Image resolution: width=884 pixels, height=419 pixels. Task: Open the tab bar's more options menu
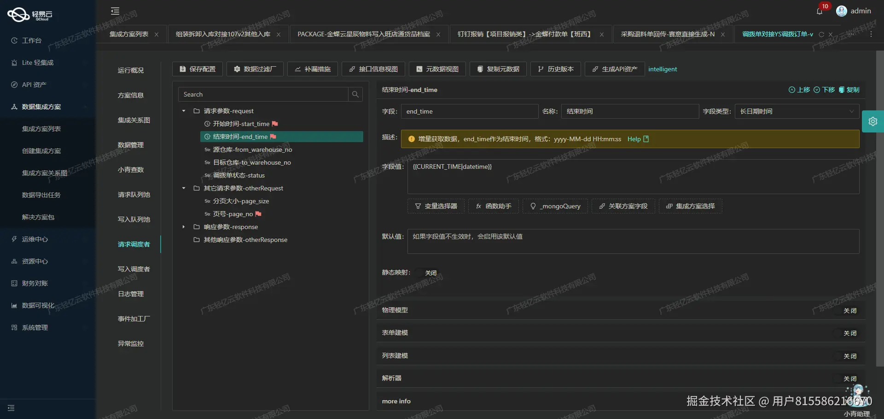point(871,34)
